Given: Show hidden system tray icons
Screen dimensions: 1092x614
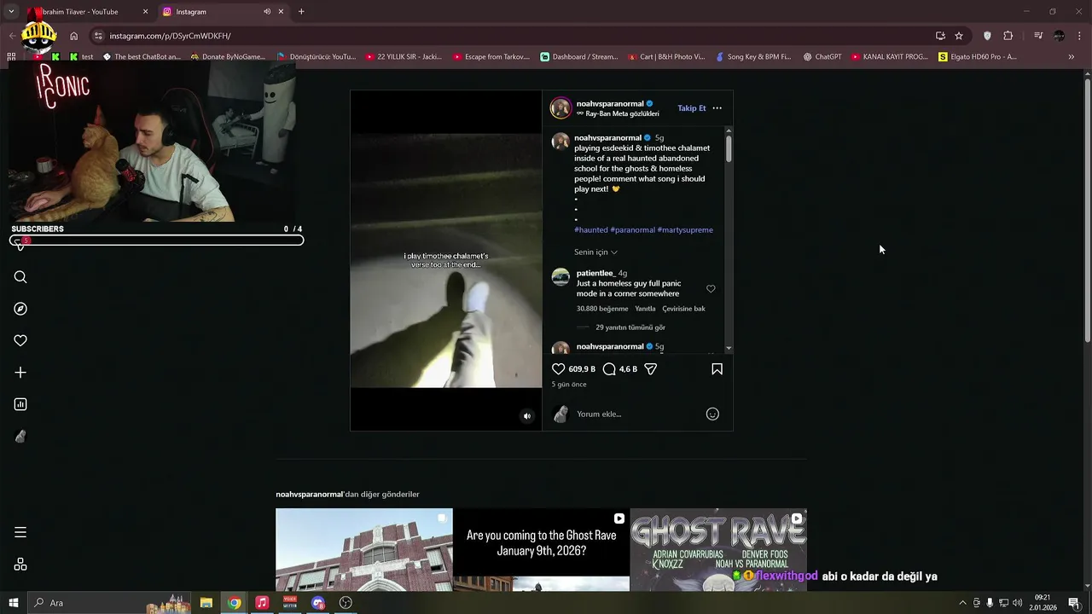Looking at the screenshot, I should tap(963, 603).
